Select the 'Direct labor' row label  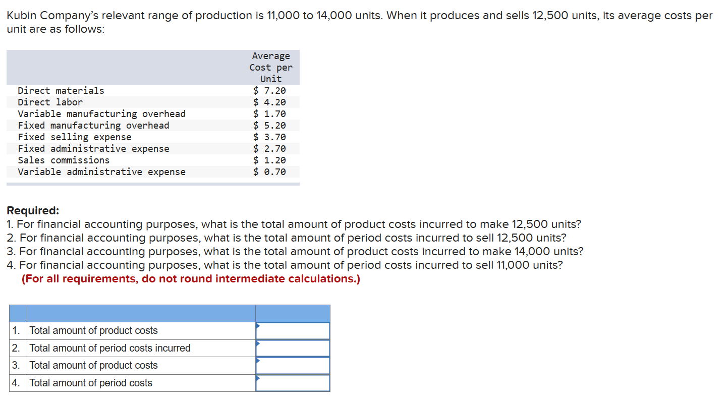(x=50, y=102)
